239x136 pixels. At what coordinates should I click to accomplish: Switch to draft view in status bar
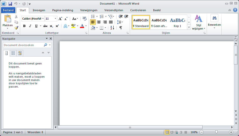(186, 132)
